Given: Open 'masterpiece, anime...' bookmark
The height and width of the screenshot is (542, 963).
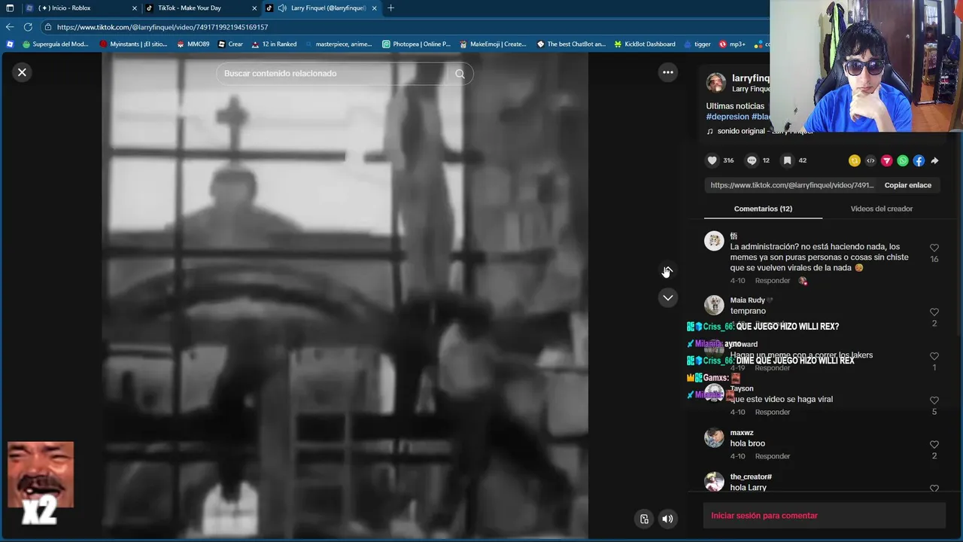Looking at the screenshot, I should pos(338,44).
